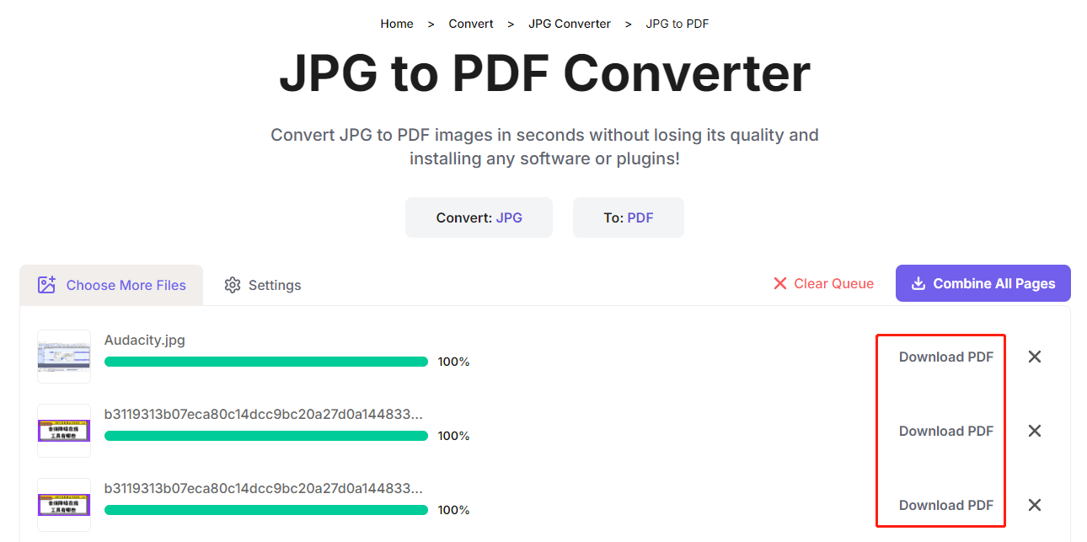Click the third file's thumbnail preview
The width and height of the screenshot is (1087, 542).
click(x=64, y=505)
